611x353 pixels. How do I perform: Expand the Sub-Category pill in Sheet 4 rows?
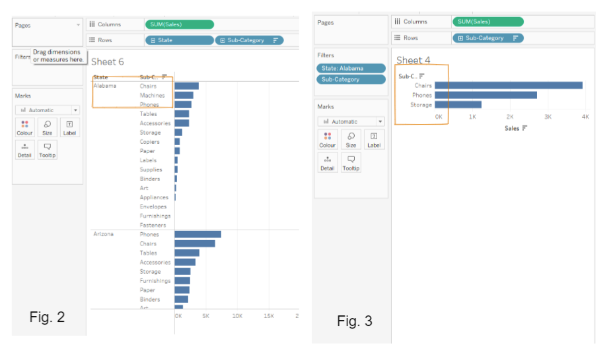[x=460, y=38]
